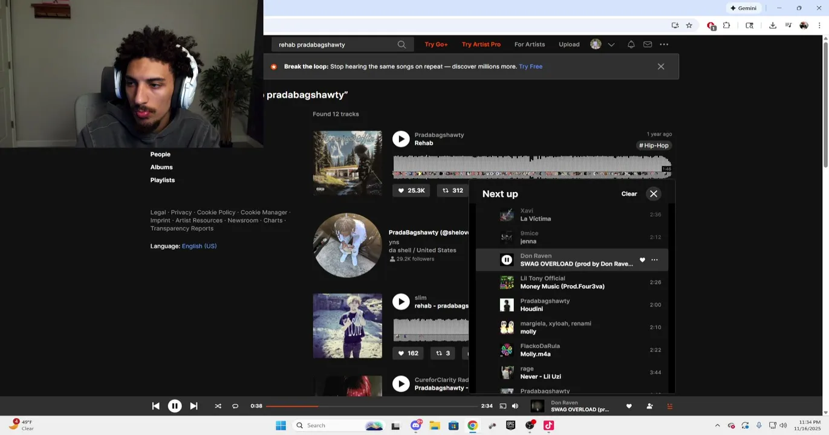This screenshot has width=829, height=435.
Task: Open Gemini button in Chrome
Action: pyautogui.click(x=743, y=8)
